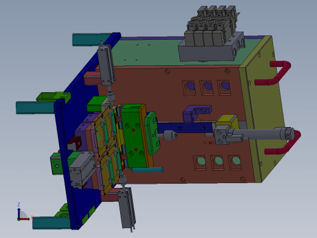Image resolution: width=317 pixels, height=238 pixels.
Task: Select the vertical gray cylinder at the bottom
Action: pyautogui.click(x=127, y=207)
